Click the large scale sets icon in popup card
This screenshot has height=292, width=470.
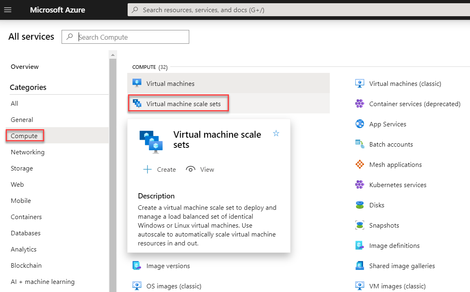(x=151, y=142)
